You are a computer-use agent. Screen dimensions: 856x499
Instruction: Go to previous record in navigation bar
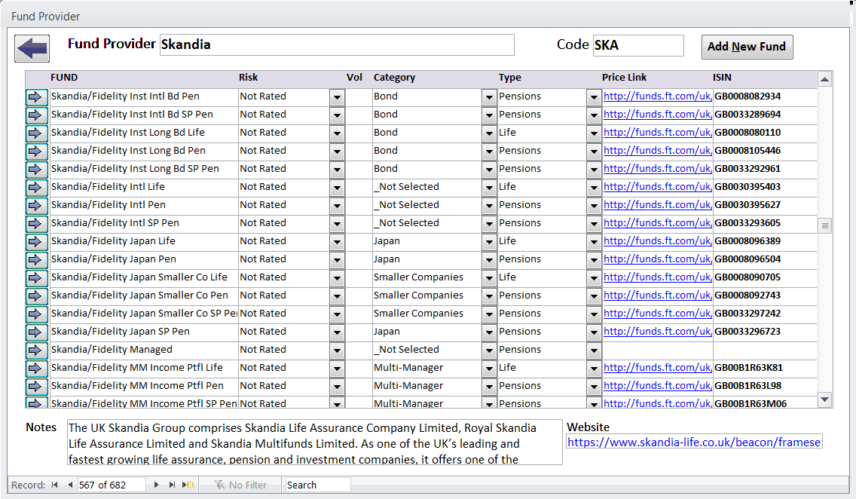pyautogui.click(x=70, y=485)
